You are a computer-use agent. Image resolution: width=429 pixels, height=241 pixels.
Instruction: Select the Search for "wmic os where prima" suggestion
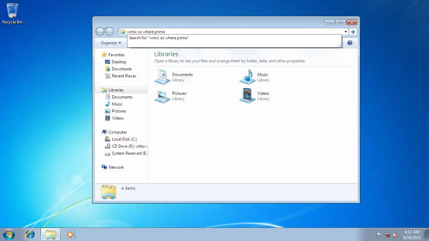[x=234, y=38]
